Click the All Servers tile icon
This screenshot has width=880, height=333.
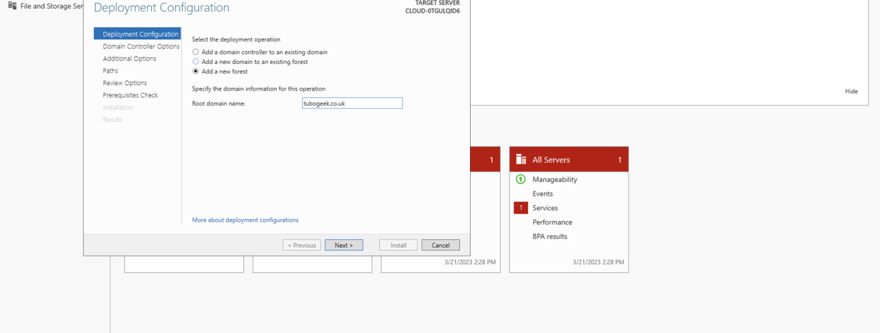pyautogui.click(x=521, y=160)
